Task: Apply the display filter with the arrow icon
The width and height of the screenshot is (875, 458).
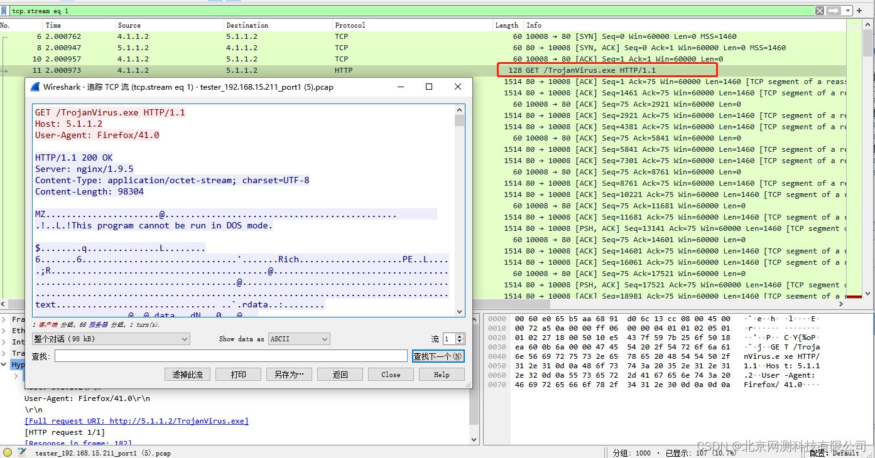Action: (834, 11)
